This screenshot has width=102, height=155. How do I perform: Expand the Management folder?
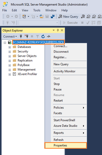coord(10,70)
